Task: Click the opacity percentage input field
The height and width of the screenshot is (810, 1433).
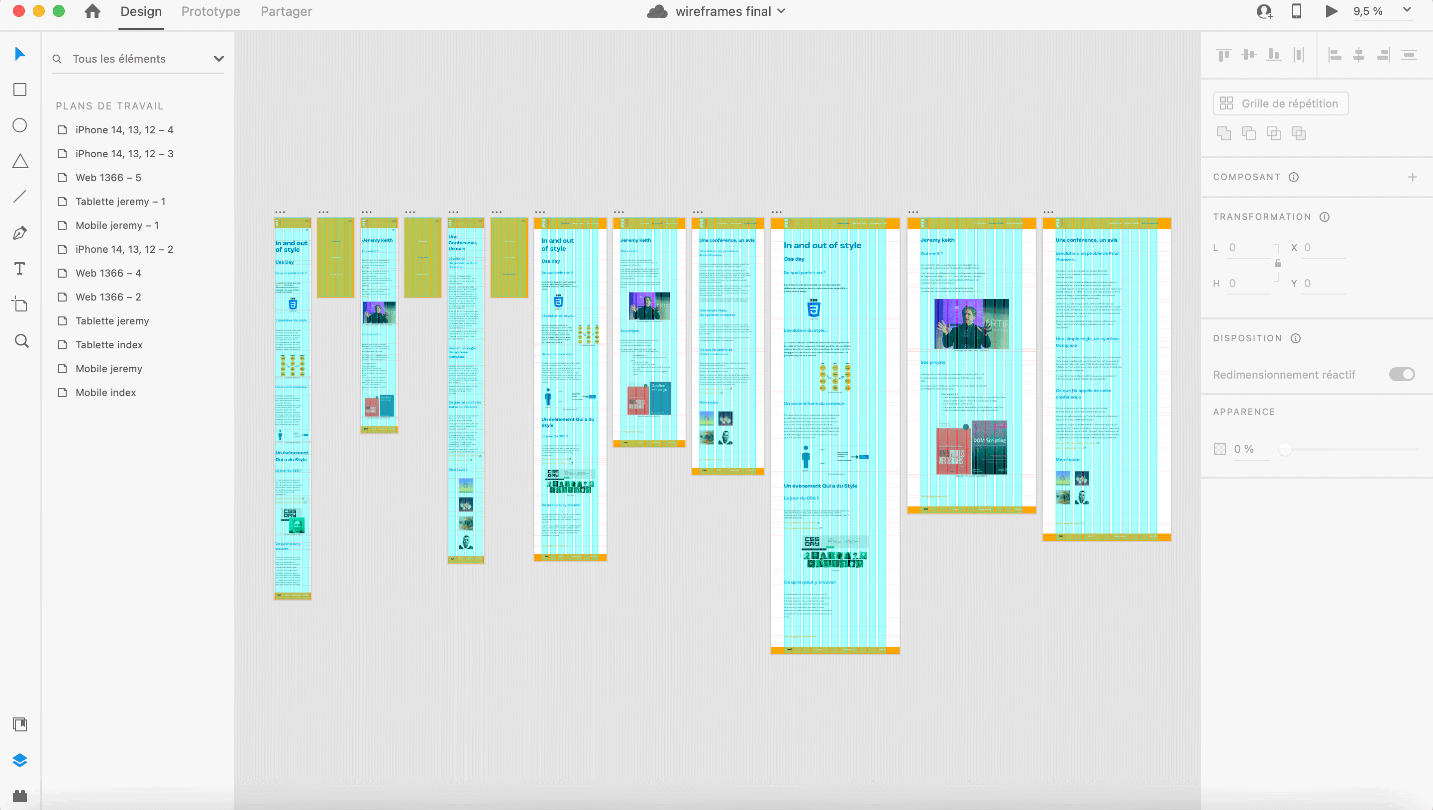Action: click(1249, 449)
